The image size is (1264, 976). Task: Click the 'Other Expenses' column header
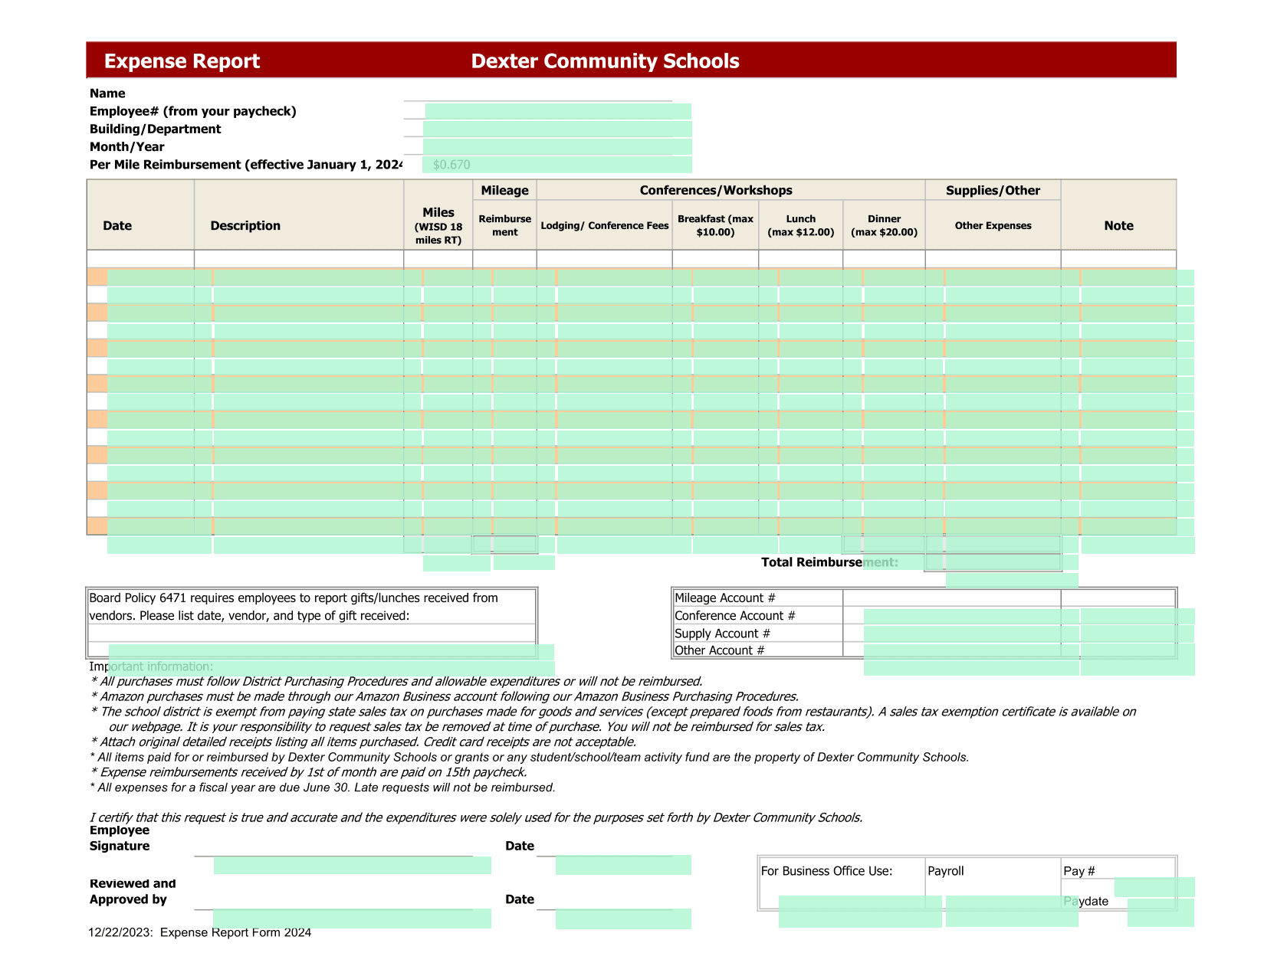993,226
